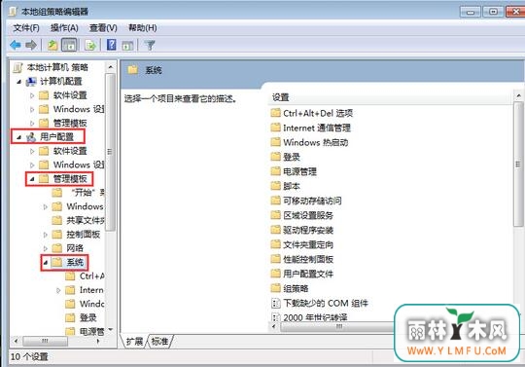Select the 登录 item in the settings list

pos(292,157)
